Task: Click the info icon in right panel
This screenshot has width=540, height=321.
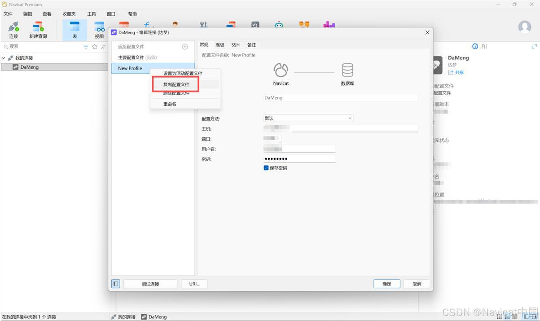Action: coord(475,46)
